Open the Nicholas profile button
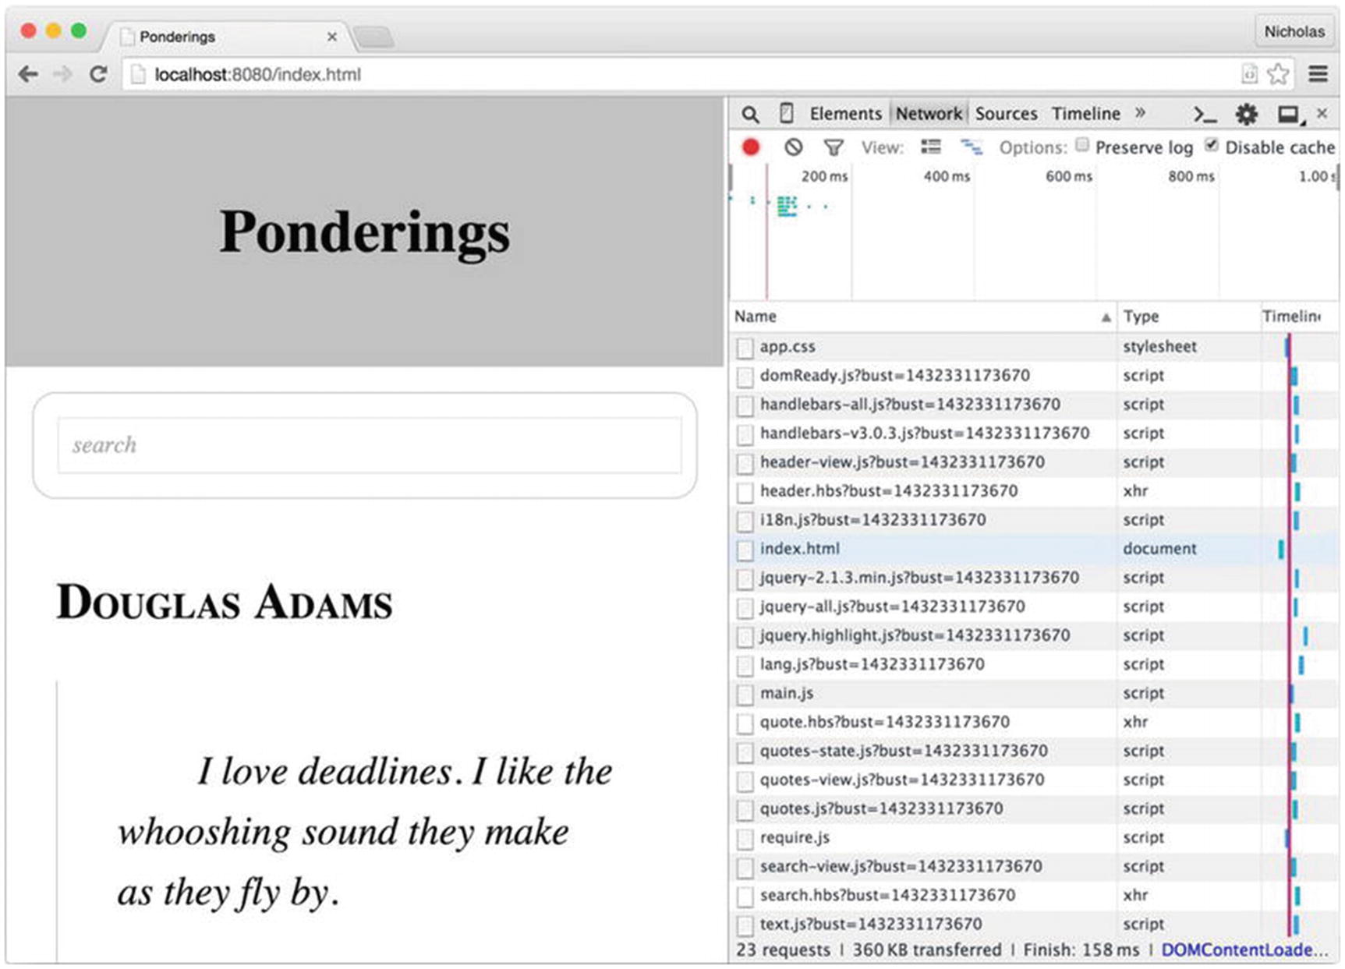The width and height of the screenshot is (1345, 969). (x=1294, y=32)
